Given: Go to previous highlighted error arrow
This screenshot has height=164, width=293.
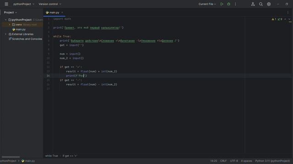Looking at the screenshot, I should tap(285, 19).
